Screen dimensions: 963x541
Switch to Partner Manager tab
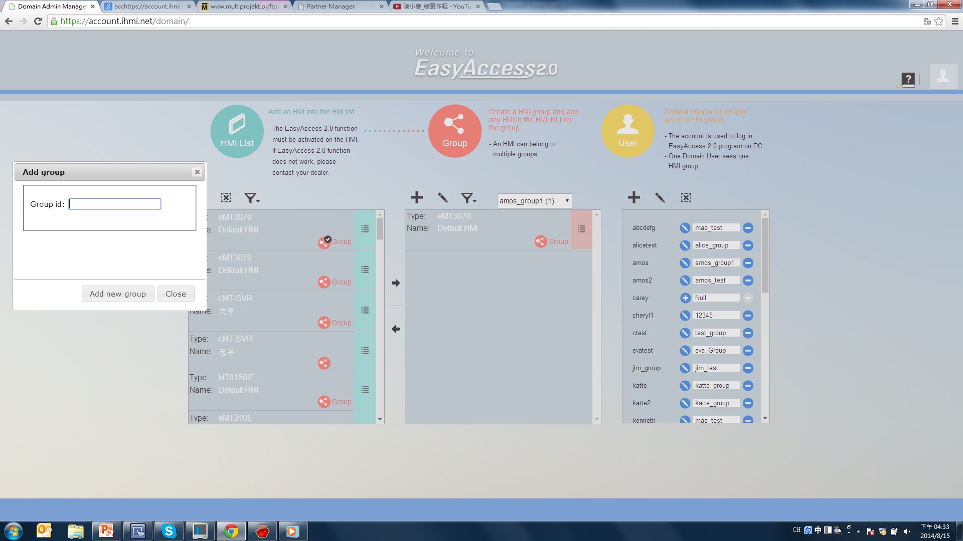tap(340, 7)
